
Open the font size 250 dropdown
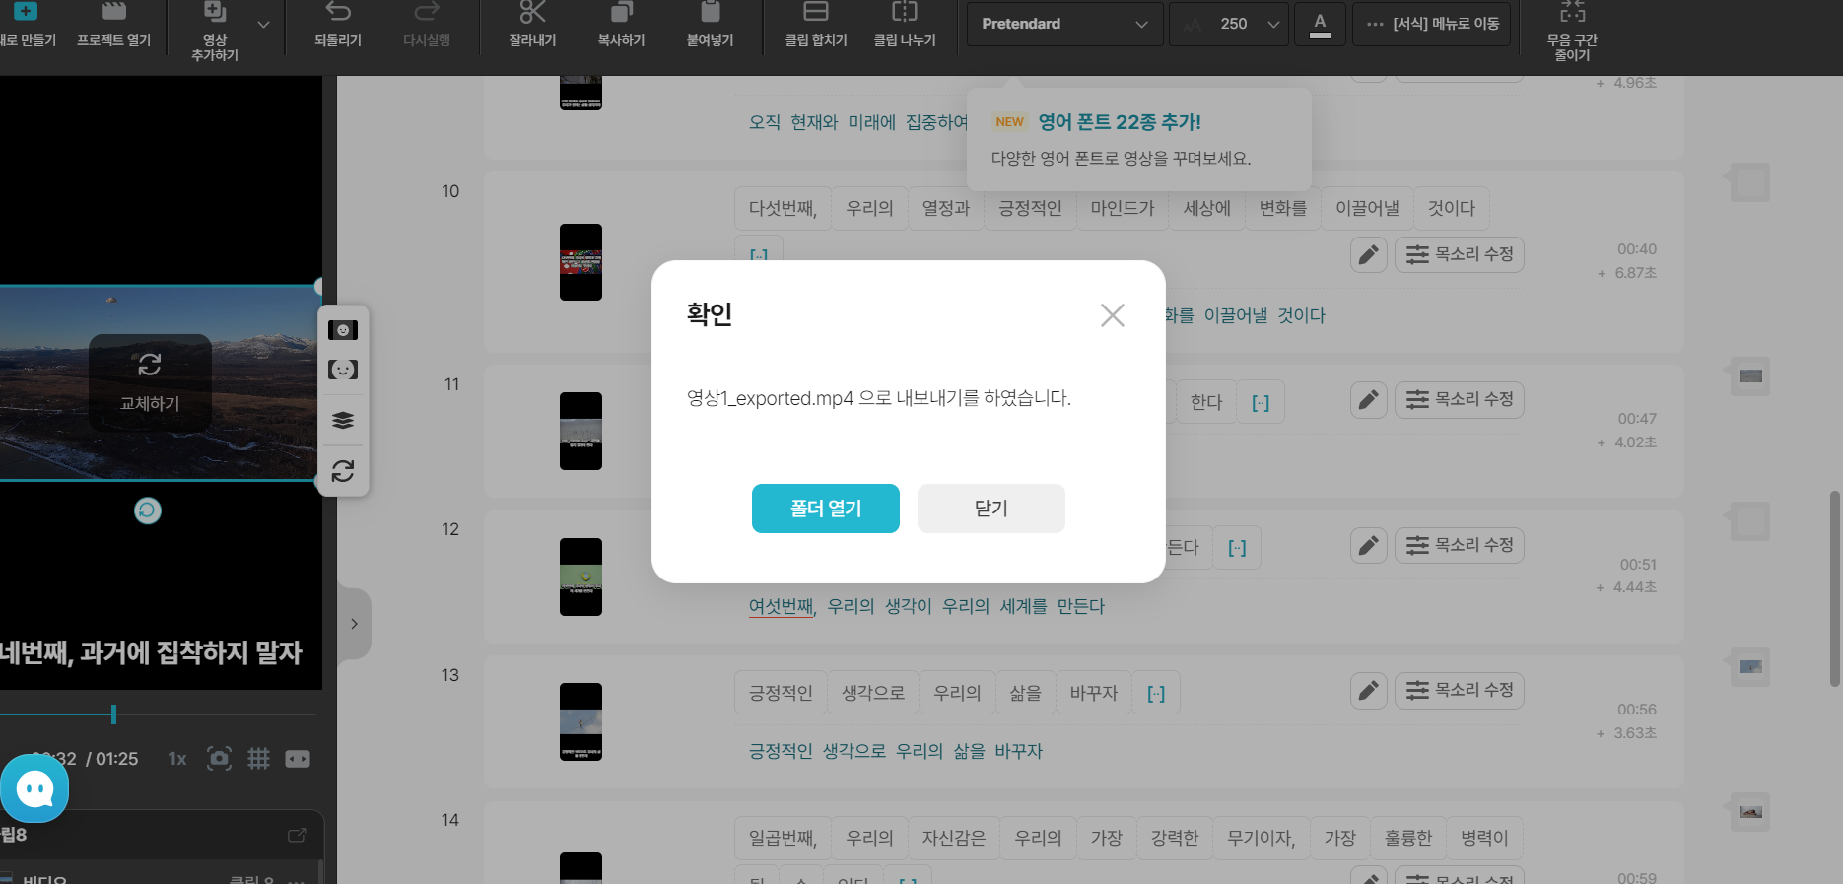(x=1229, y=24)
